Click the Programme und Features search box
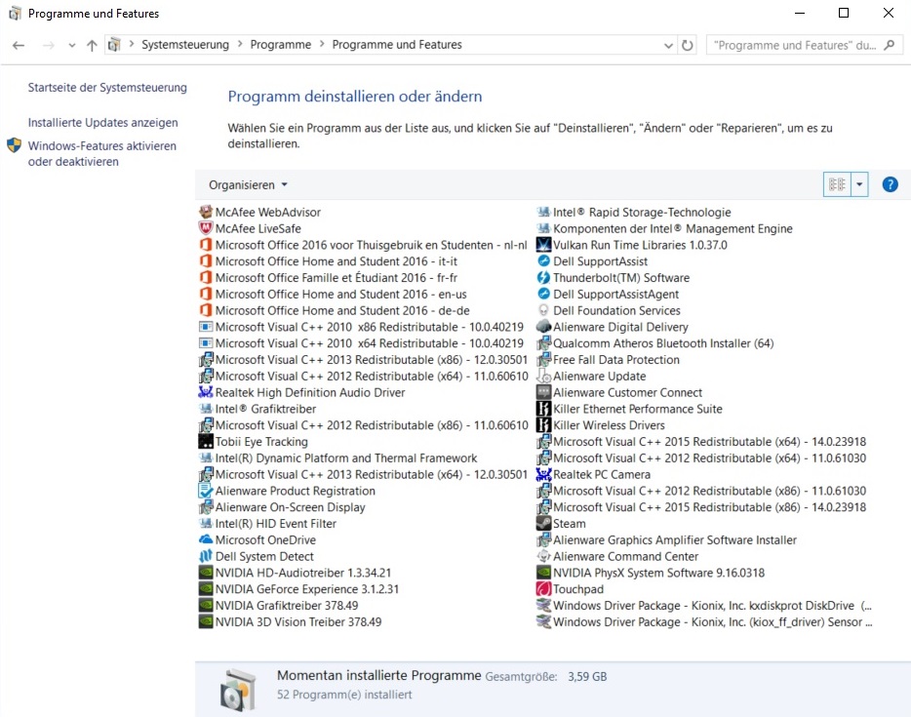This screenshot has width=911, height=717. 805,45
